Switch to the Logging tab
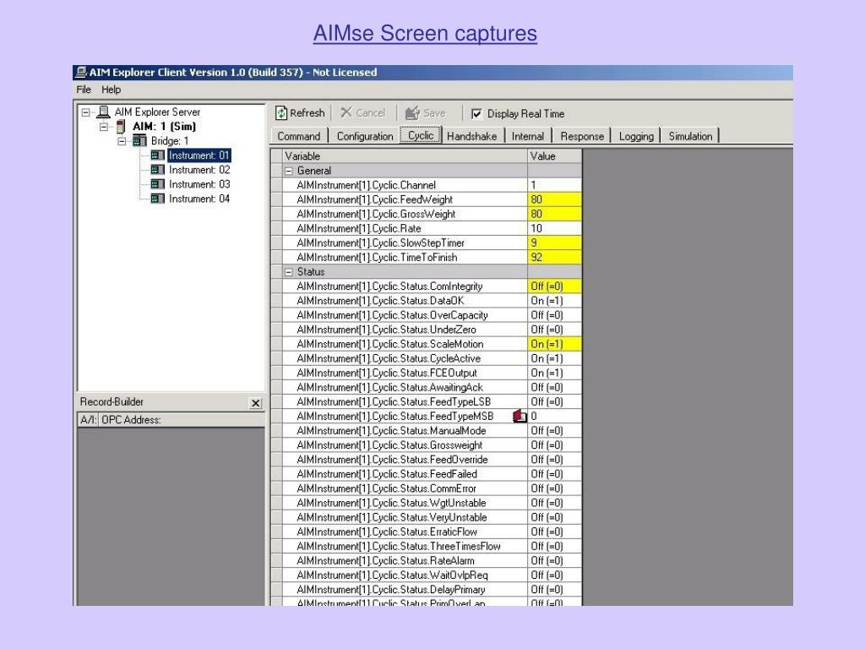865x649 pixels. tap(636, 136)
